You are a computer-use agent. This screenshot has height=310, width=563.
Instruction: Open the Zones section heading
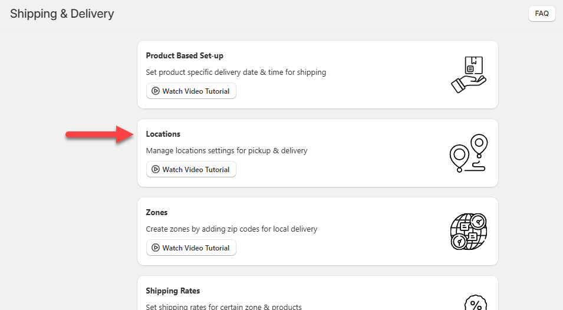[x=157, y=213]
